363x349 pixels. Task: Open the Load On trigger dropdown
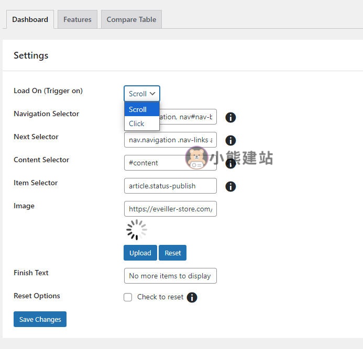tap(142, 94)
